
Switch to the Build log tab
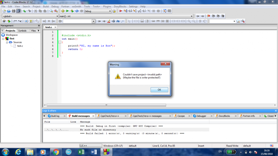(55, 116)
